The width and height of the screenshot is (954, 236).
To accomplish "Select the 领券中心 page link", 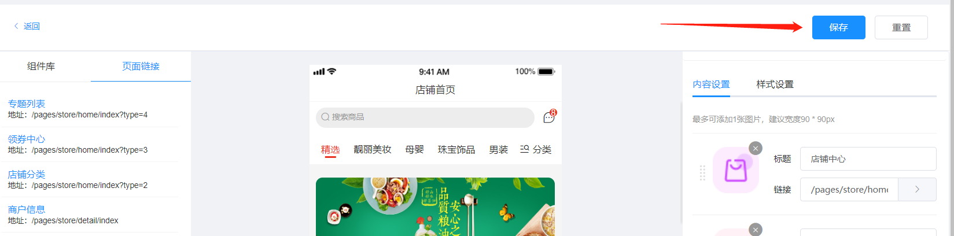I will [x=27, y=139].
